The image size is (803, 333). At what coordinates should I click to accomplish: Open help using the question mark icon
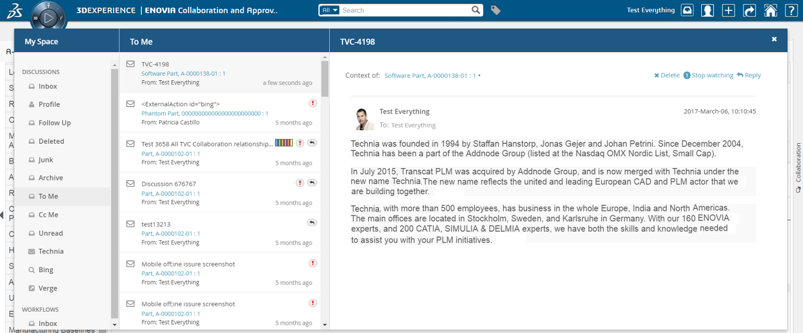tap(791, 10)
